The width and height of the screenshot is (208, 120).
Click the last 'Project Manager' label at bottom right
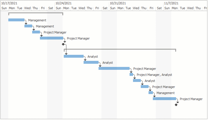[x=191, y=99]
